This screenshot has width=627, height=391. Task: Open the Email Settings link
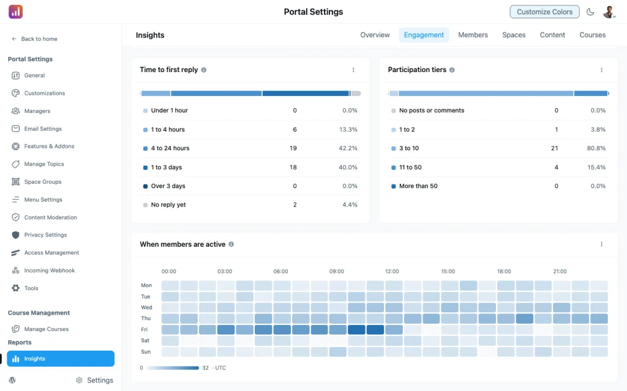(43, 128)
